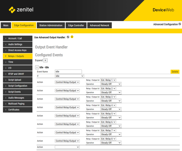The image size is (182, 151).
Task: Open Operation dropdown for Ext. Relay 1
Action: tap(111, 84)
